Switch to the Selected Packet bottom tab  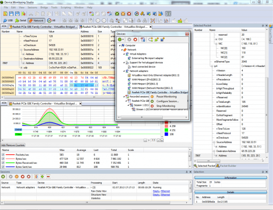point(205,166)
